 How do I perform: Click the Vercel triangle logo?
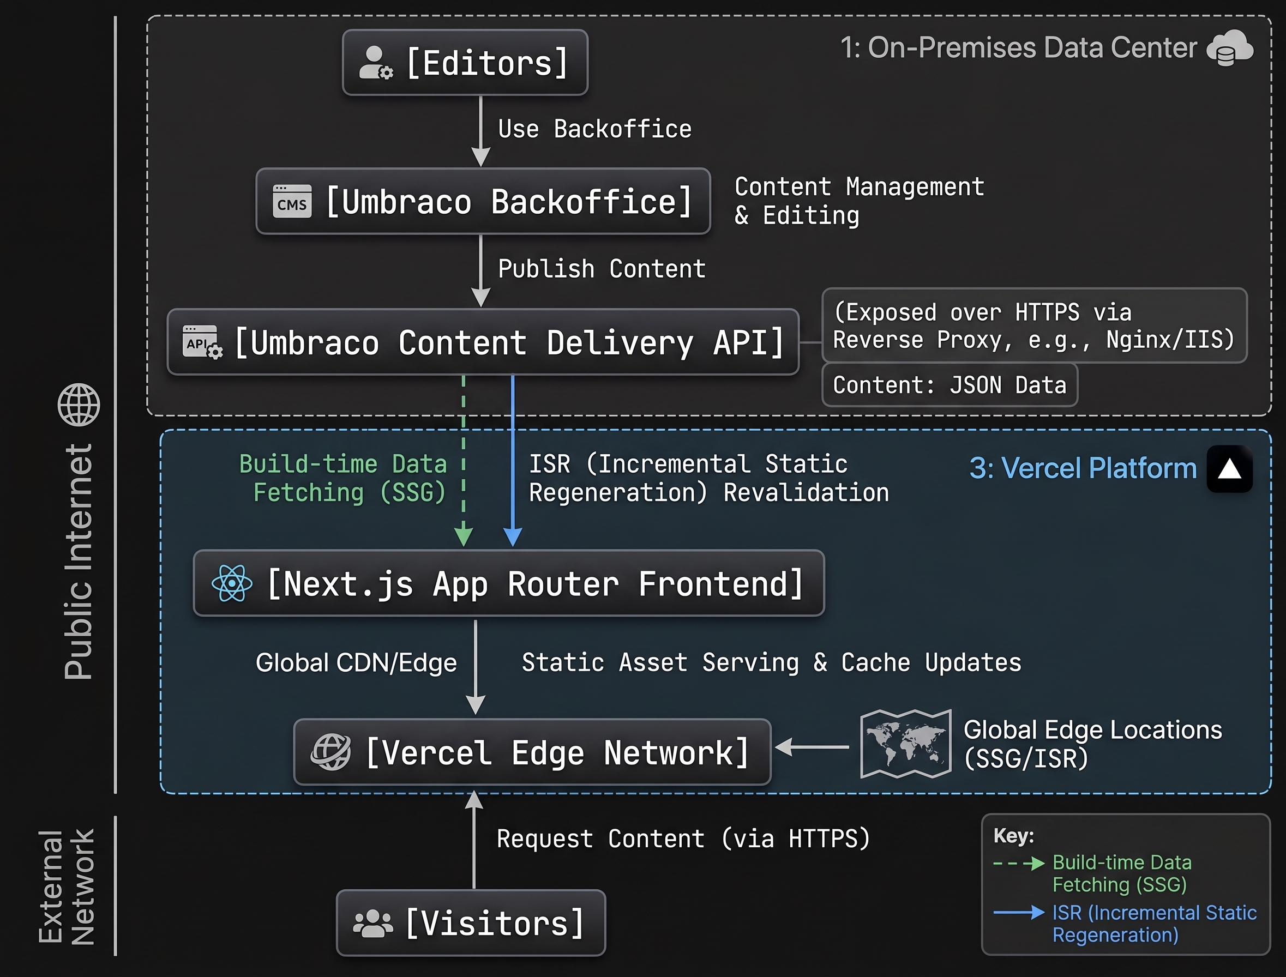1230,469
